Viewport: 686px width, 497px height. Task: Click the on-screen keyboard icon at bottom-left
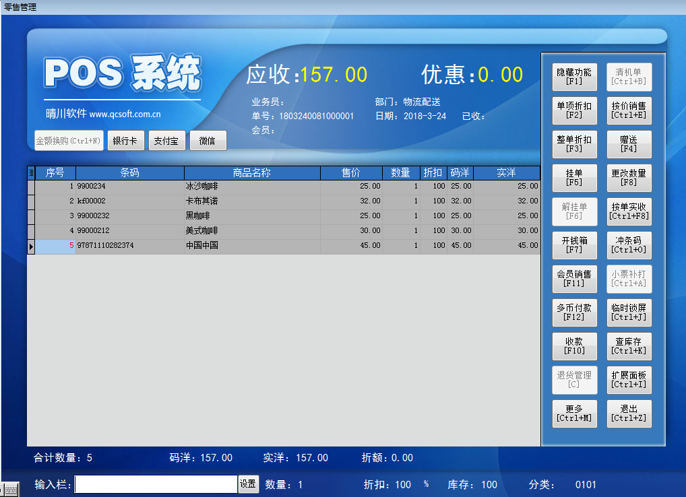(10, 490)
